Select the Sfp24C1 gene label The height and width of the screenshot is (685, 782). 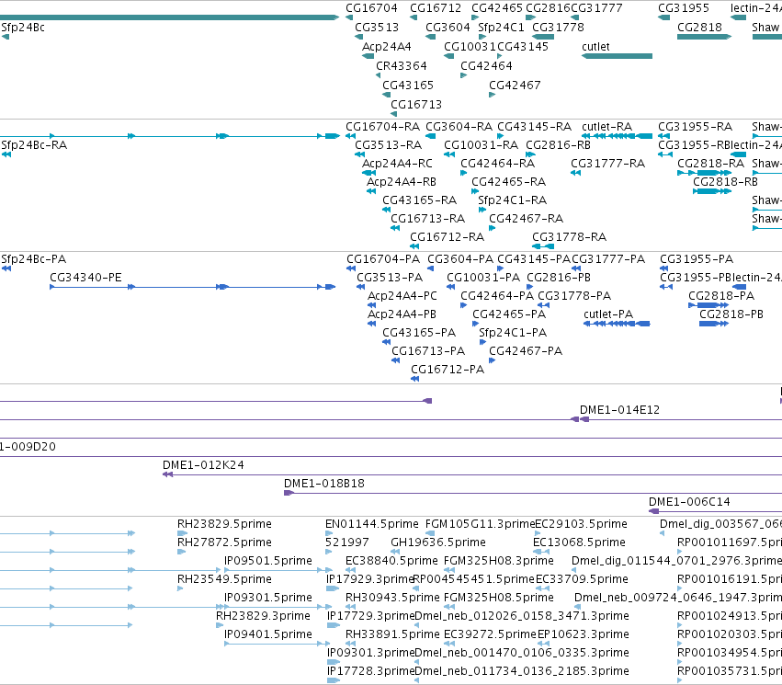pyautogui.click(x=501, y=28)
